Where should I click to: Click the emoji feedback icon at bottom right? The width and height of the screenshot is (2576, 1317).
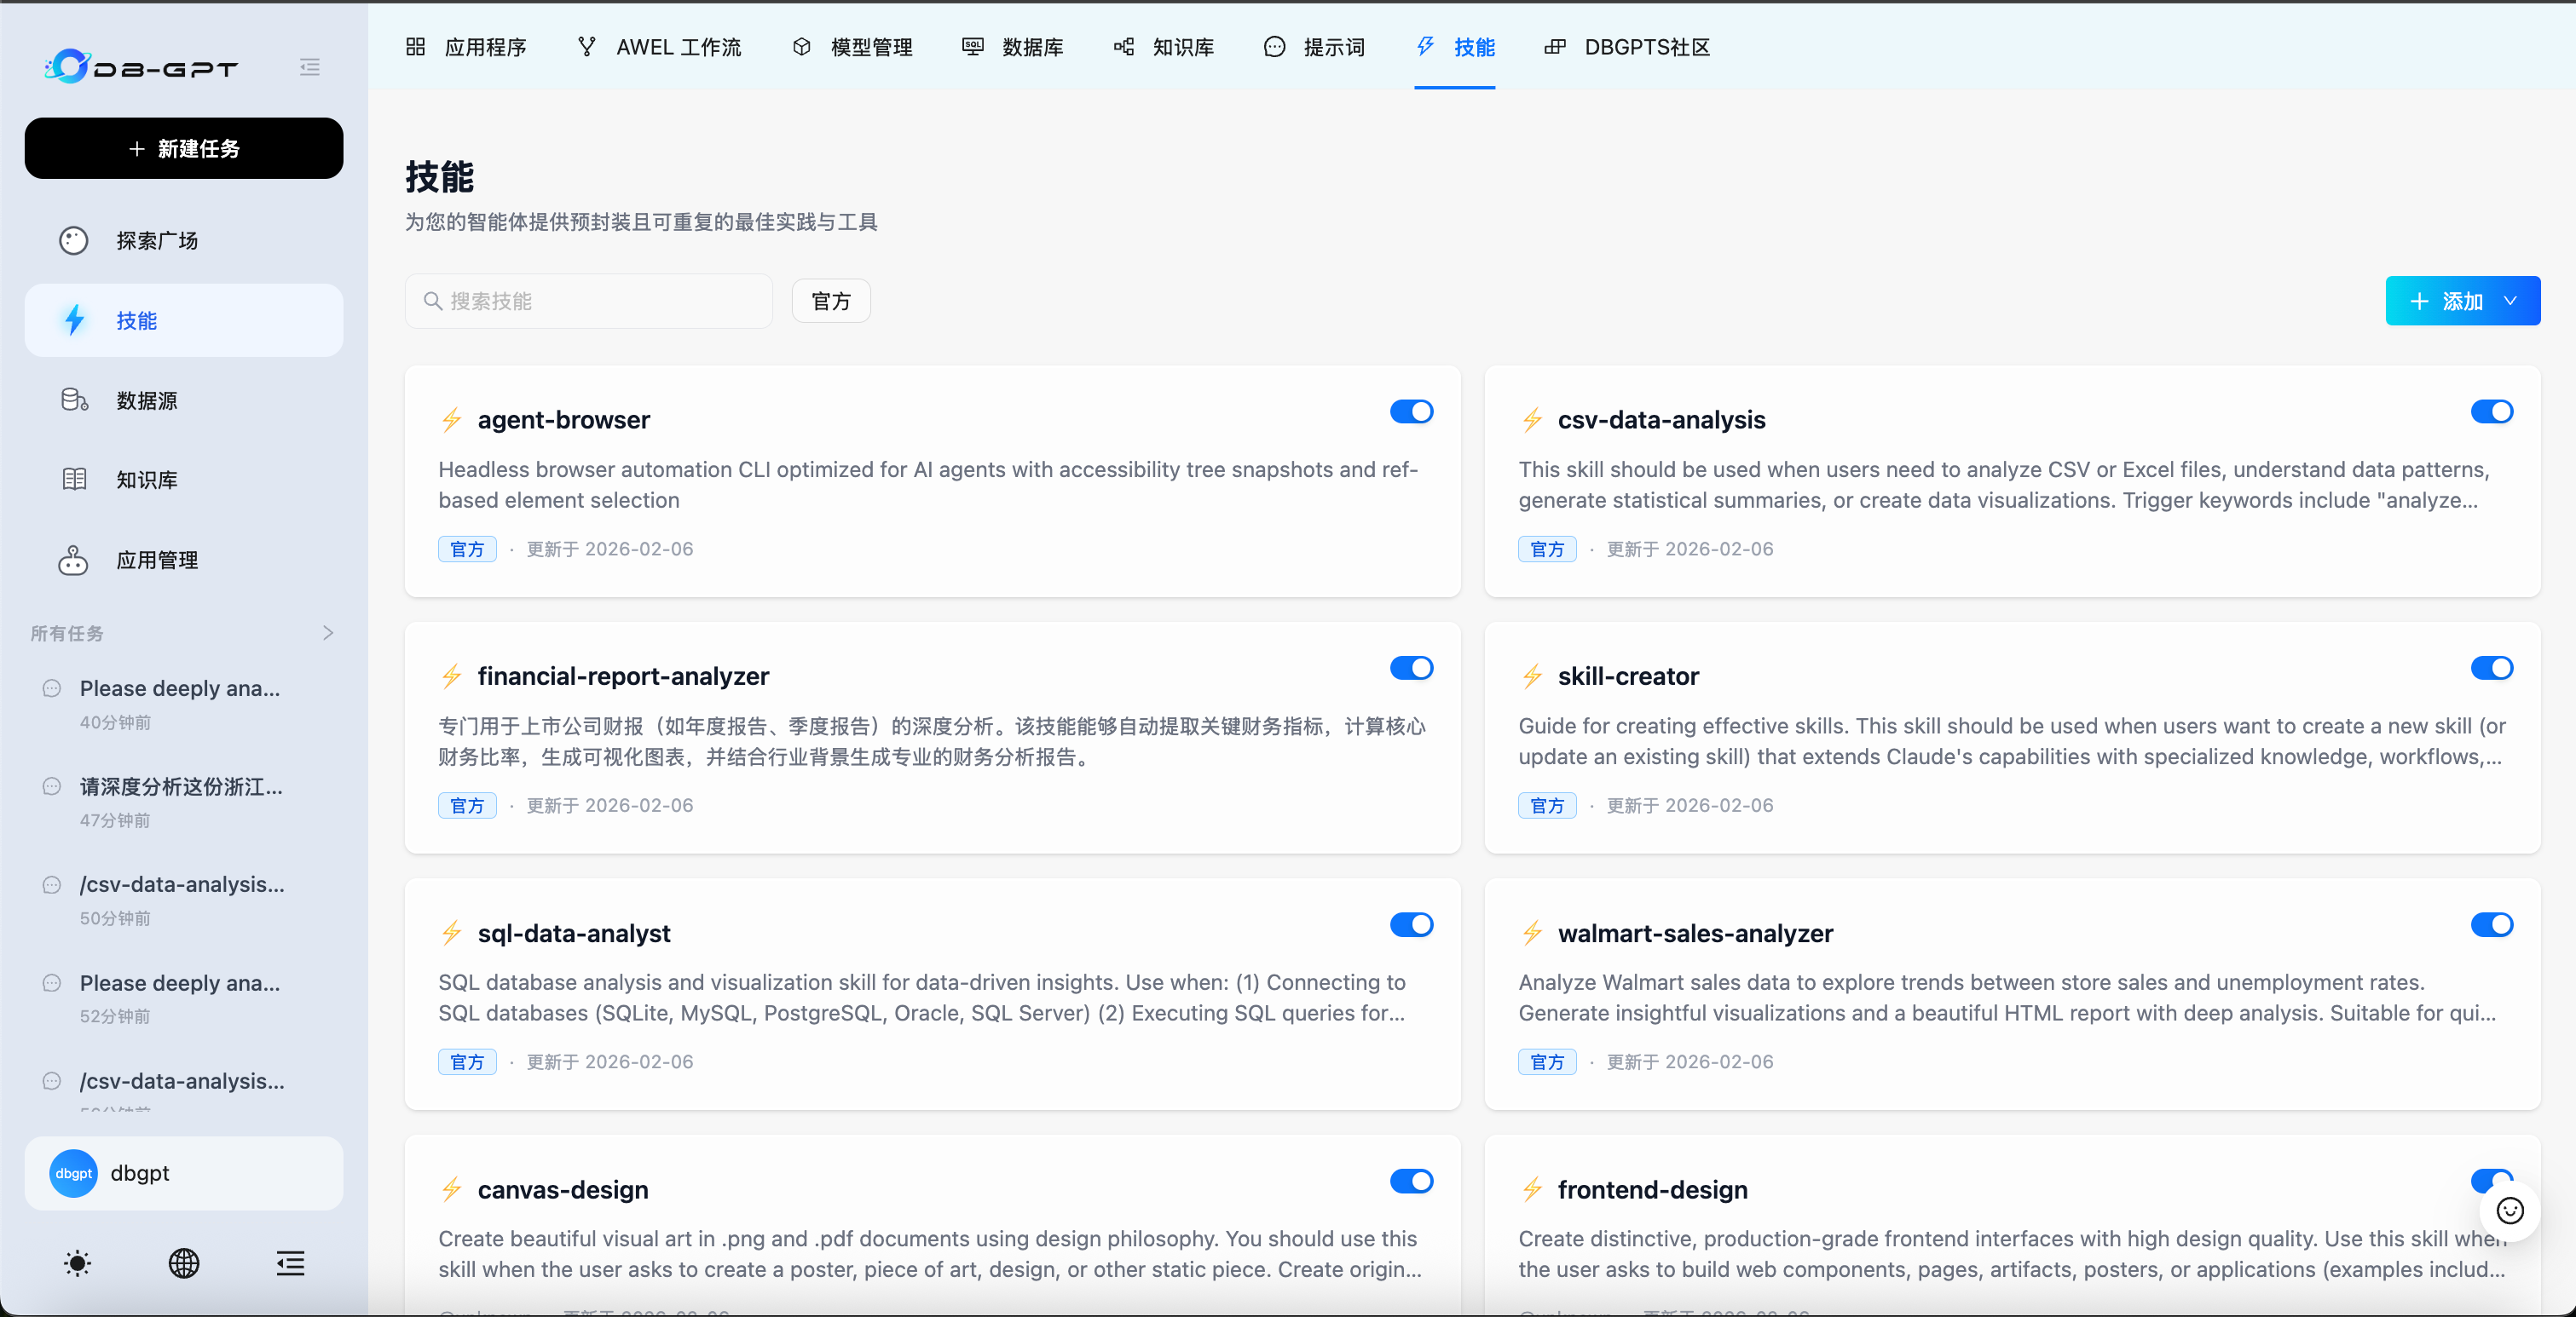(x=2510, y=1211)
